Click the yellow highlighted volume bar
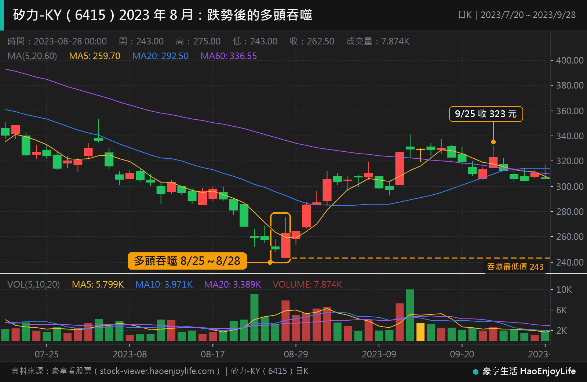587x382 pixels. pos(420,332)
